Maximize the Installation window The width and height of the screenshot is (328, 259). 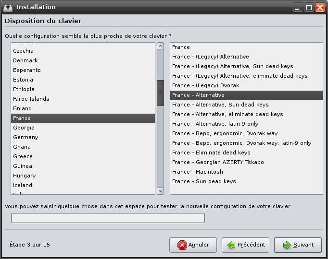[309, 8]
